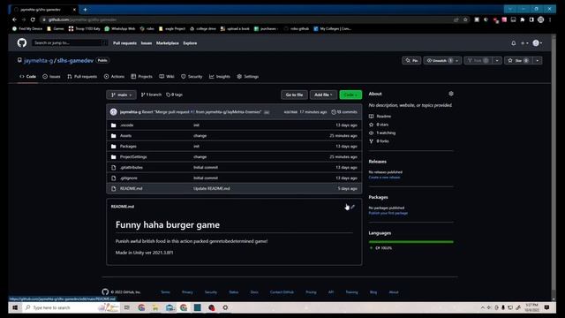
Task: Expand the Fork options dropdown arrow
Action: coord(497,61)
